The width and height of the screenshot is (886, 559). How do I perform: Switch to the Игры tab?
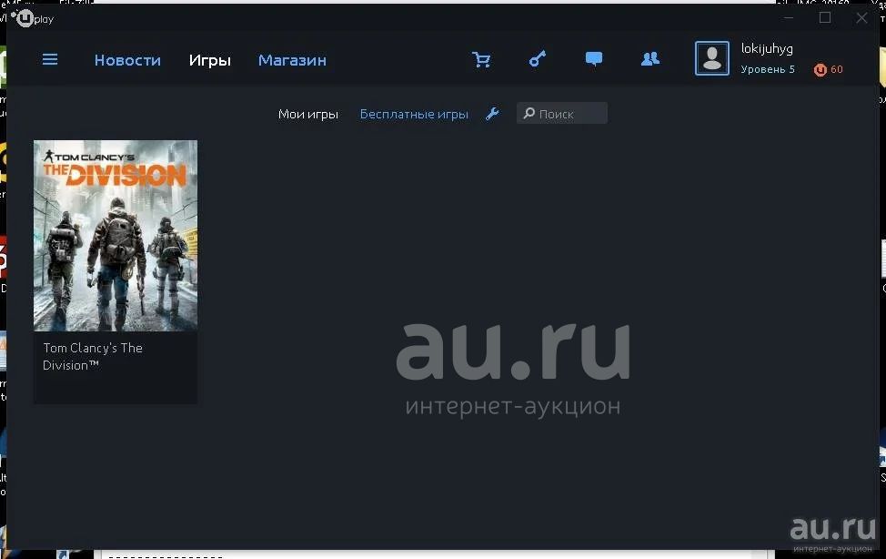209,60
